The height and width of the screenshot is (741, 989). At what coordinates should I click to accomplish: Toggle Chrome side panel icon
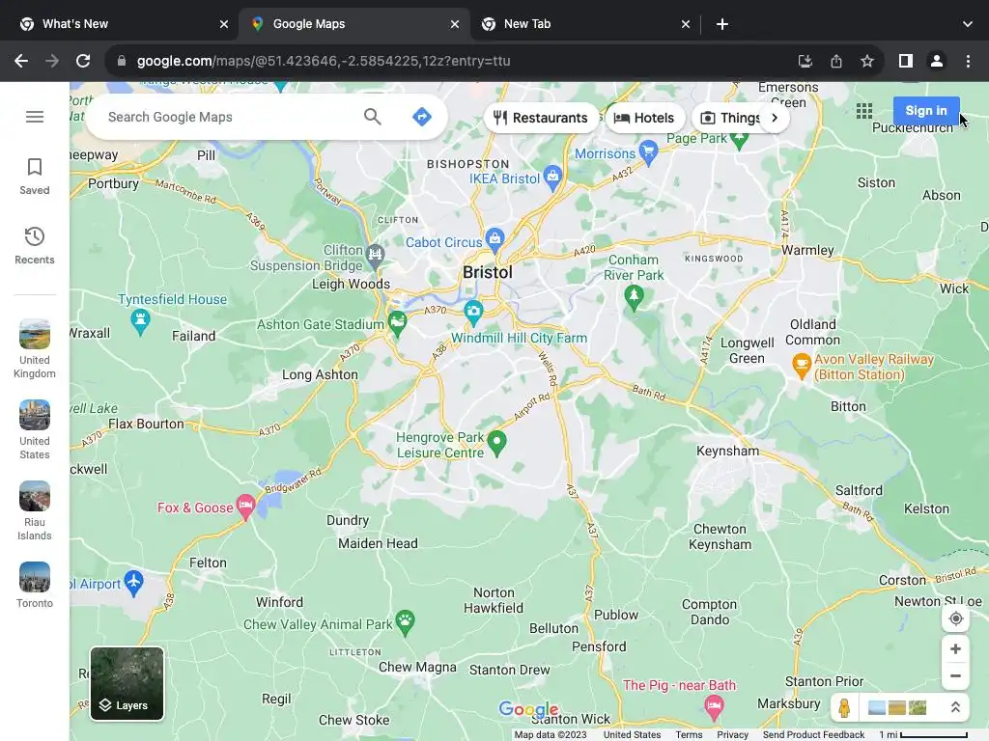click(x=906, y=61)
